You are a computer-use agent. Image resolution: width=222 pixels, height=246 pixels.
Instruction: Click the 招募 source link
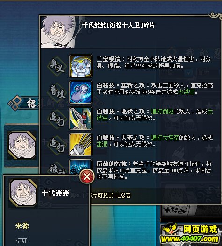(21, 240)
